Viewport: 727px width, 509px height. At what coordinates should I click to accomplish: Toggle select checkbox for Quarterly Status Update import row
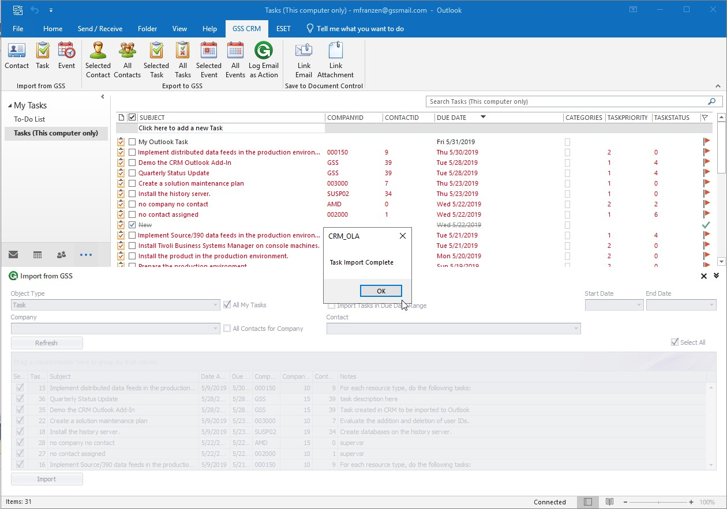21,399
